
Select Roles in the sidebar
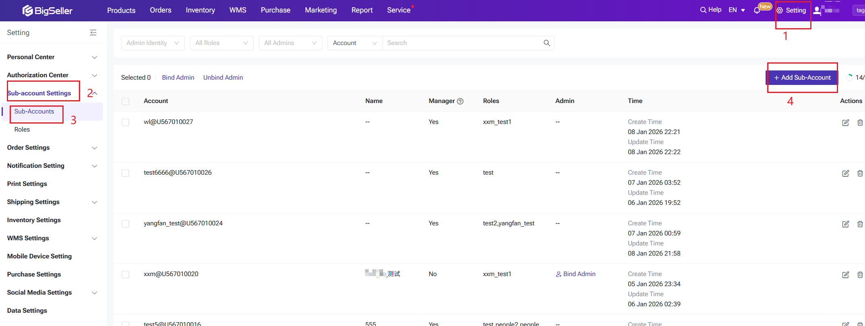click(x=22, y=130)
